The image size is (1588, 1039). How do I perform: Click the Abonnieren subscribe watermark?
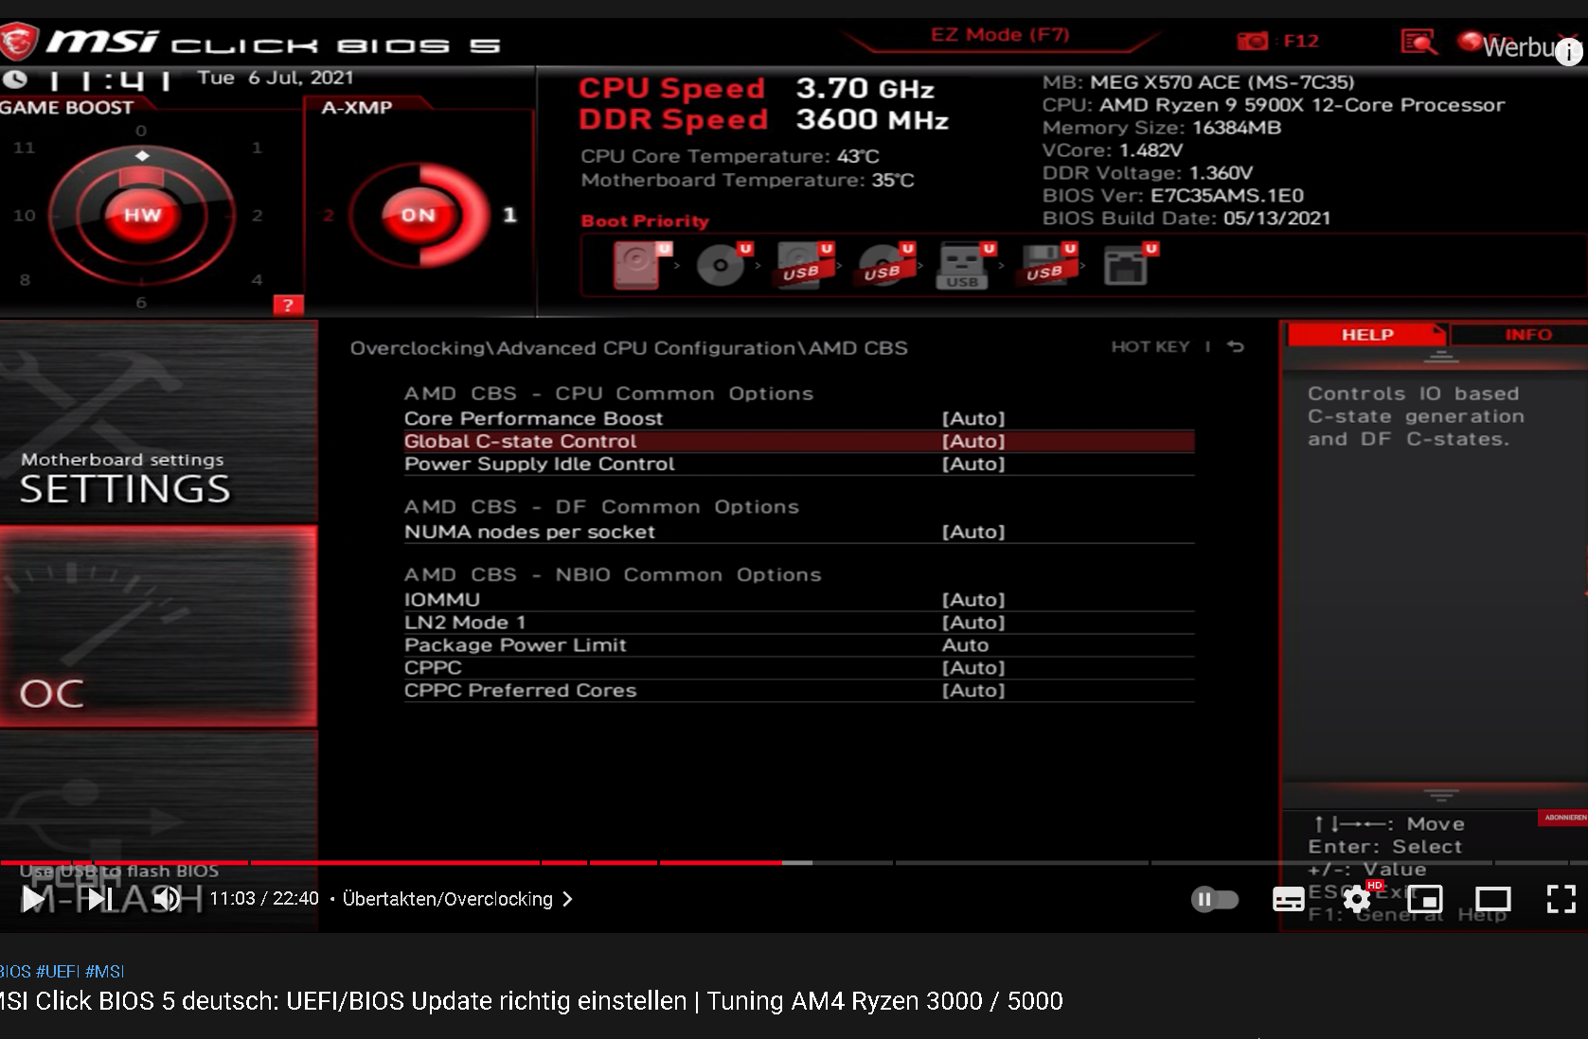point(1563,818)
